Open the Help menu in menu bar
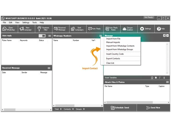 pos(42,23)
